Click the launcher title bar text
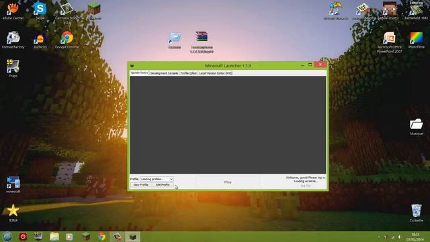The image size is (430, 242). (228, 66)
